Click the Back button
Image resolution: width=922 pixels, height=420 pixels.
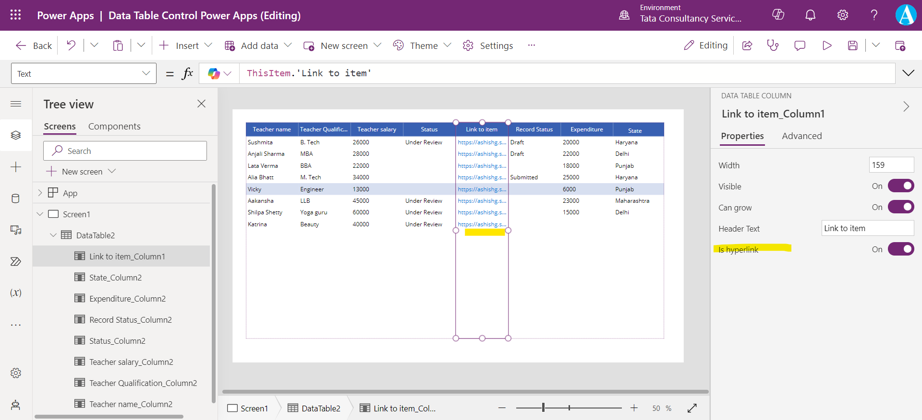(34, 46)
